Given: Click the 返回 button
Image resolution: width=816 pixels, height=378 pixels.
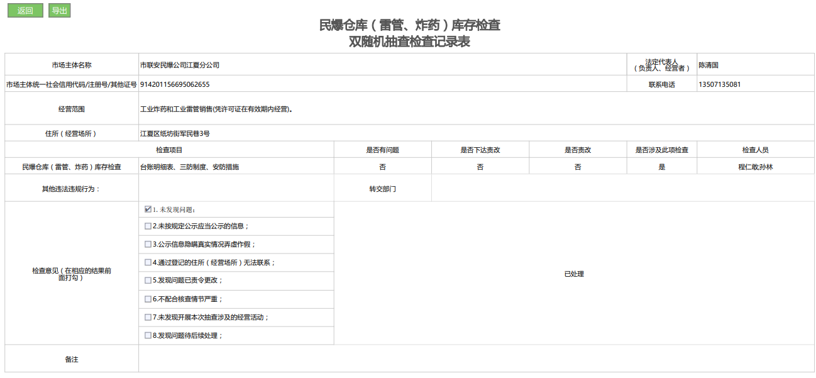Looking at the screenshot, I should click(x=25, y=11).
